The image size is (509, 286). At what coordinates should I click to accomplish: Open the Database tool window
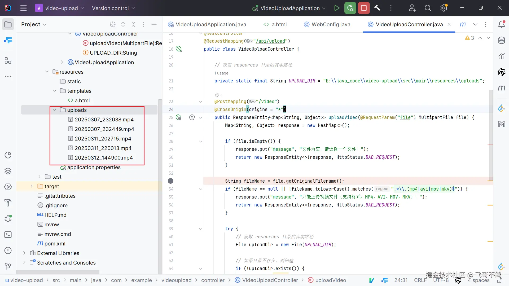501,41
